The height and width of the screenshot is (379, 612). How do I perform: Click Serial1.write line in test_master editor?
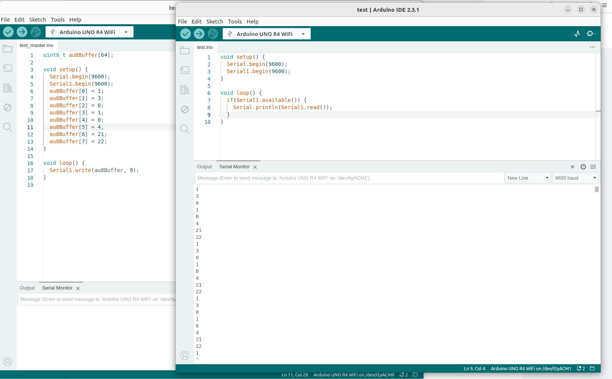click(x=94, y=170)
